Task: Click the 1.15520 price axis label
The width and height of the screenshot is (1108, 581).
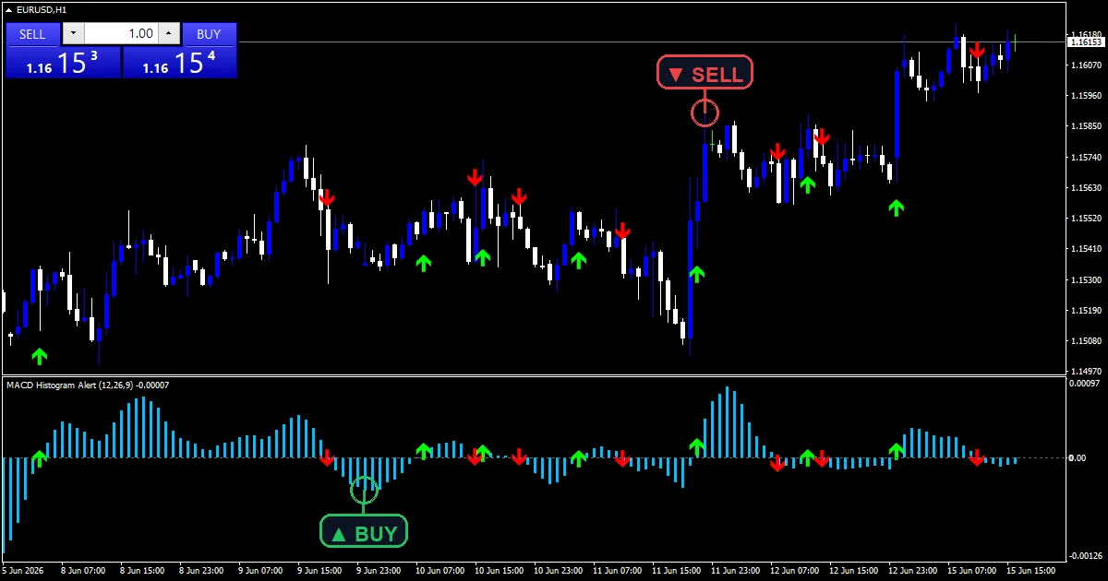Action: coord(1086,219)
